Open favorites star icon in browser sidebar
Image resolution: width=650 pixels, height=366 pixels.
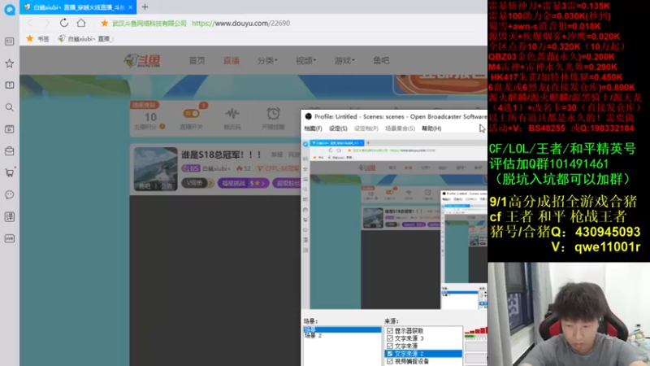[x=10, y=63]
